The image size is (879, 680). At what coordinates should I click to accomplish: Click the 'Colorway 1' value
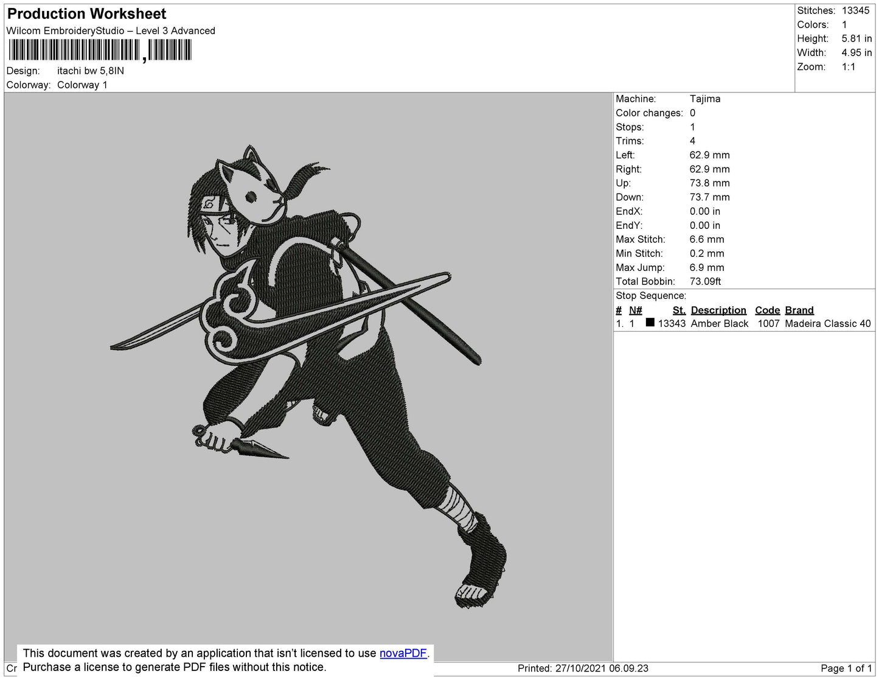click(x=82, y=85)
